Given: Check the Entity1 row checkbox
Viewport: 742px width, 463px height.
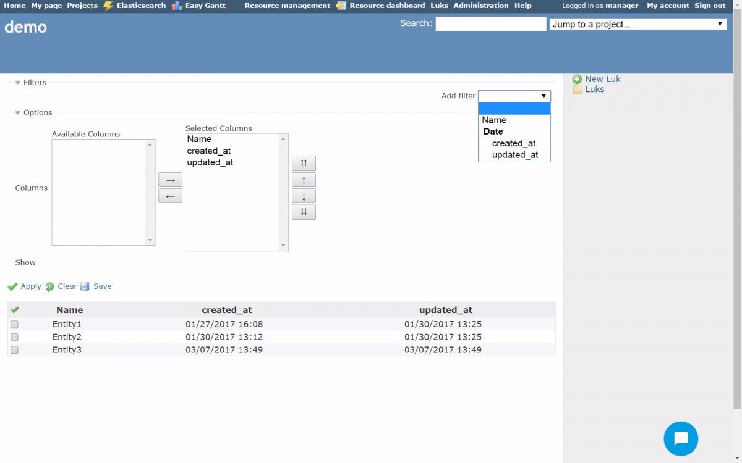Looking at the screenshot, I should (x=14, y=325).
